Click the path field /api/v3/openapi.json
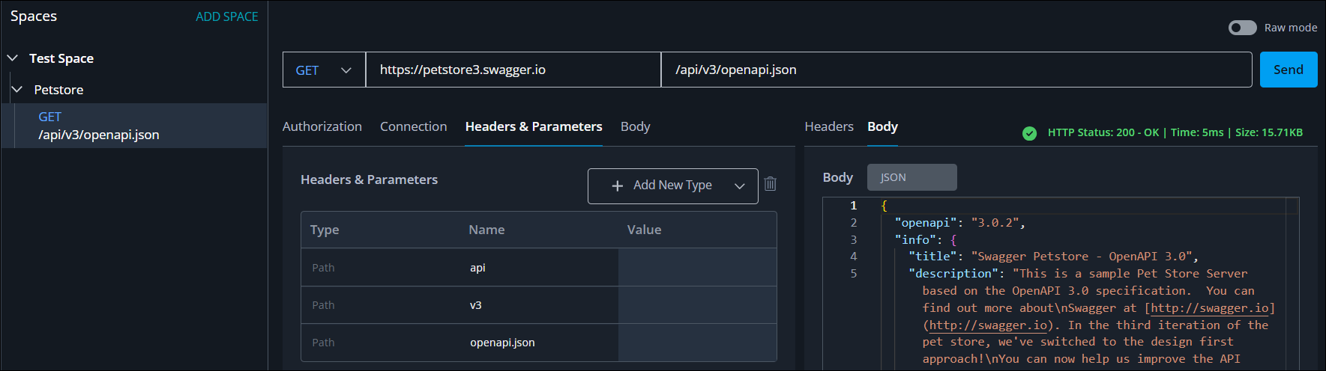1326x371 pixels. 956,70
